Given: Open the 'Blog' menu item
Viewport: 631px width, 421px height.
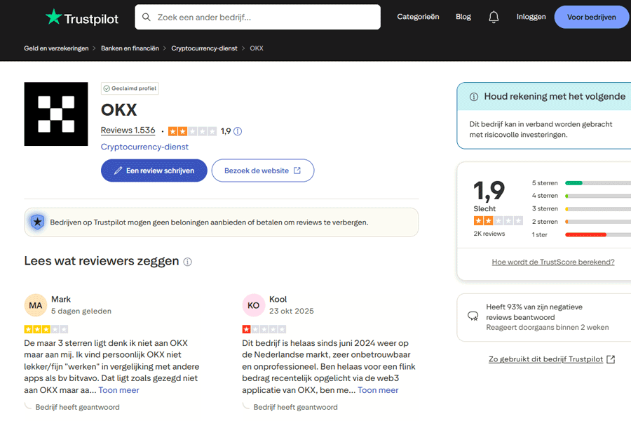Looking at the screenshot, I should (463, 17).
